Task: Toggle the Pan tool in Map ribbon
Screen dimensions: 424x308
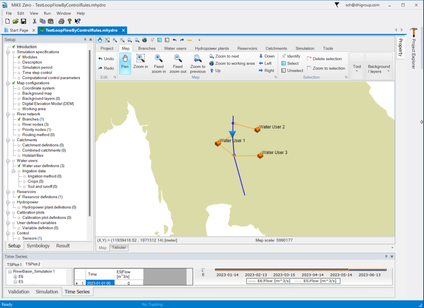Action: 125,64
